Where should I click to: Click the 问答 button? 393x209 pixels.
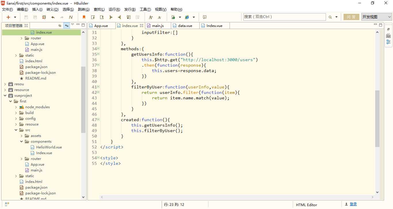click(351, 17)
